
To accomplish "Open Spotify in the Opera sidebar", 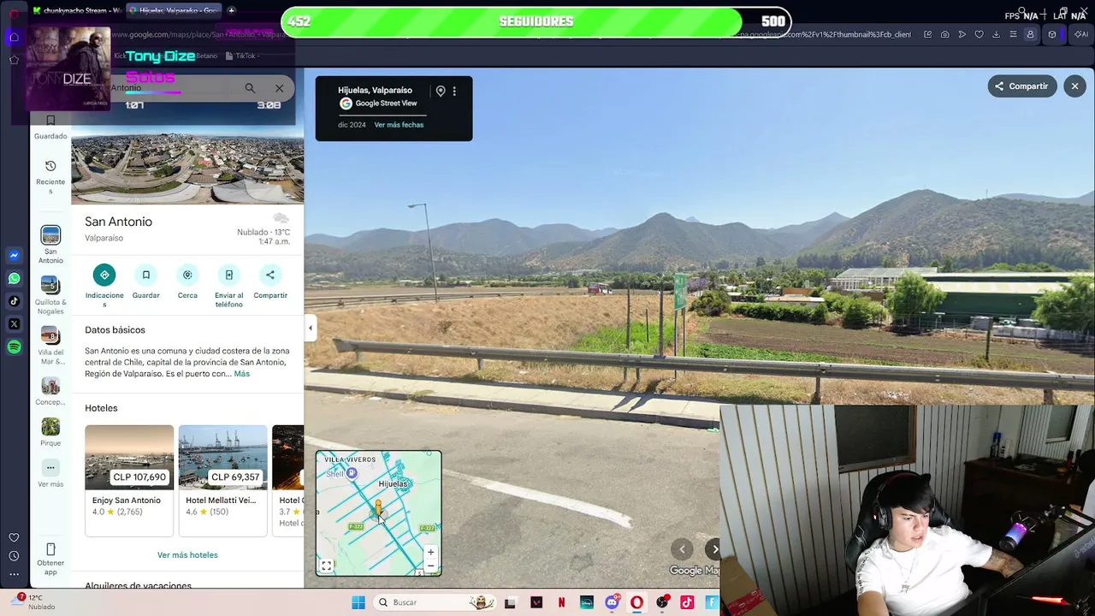I will click(15, 346).
